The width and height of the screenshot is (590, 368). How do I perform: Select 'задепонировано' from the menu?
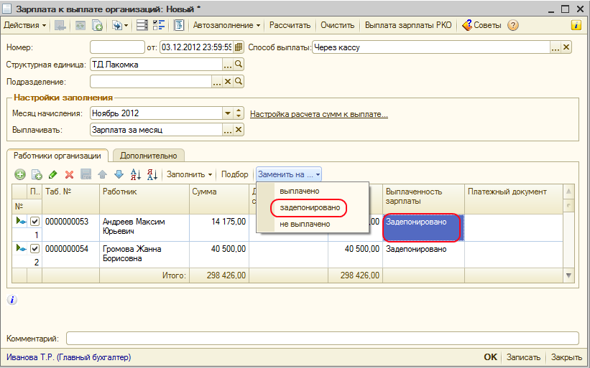click(x=309, y=207)
